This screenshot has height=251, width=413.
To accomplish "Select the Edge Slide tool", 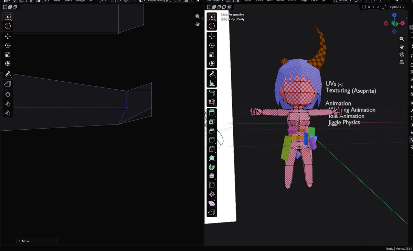I will (212, 185).
